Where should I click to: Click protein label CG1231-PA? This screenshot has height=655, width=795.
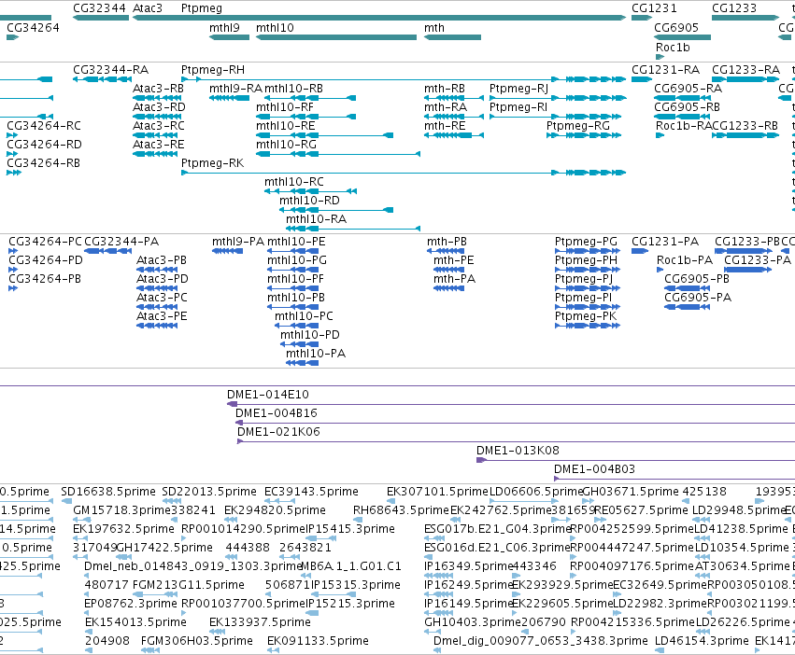(x=665, y=242)
